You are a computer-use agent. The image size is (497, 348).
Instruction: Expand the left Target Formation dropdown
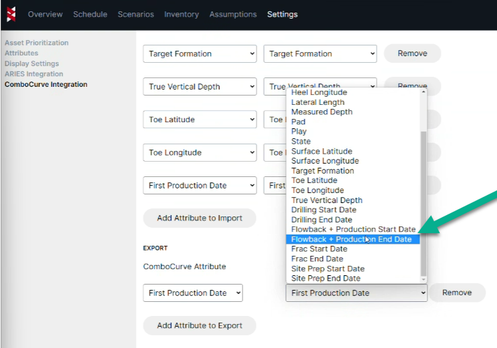pyautogui.click(x=200, y=54)
